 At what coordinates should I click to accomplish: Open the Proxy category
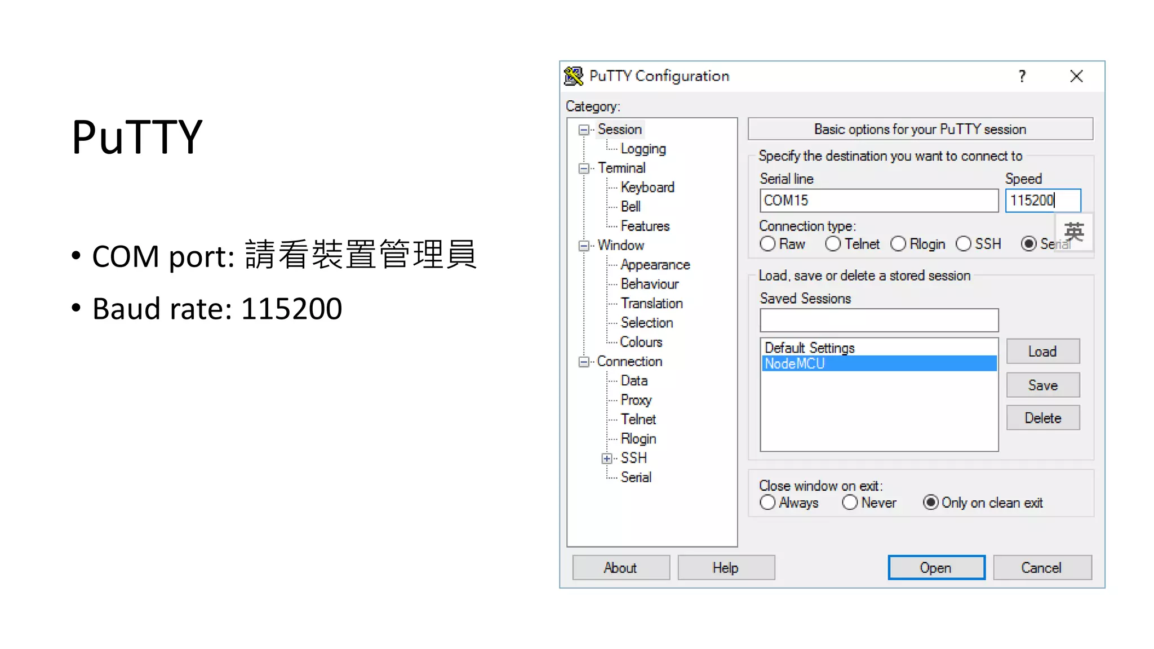coord(636,400)
